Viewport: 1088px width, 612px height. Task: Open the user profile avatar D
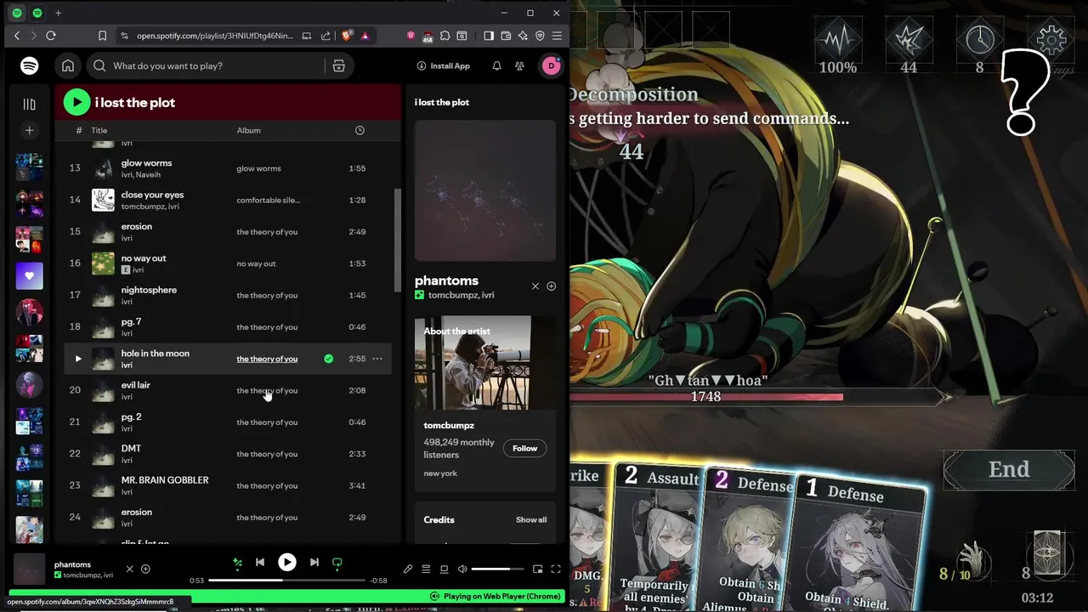click(551, 65)
